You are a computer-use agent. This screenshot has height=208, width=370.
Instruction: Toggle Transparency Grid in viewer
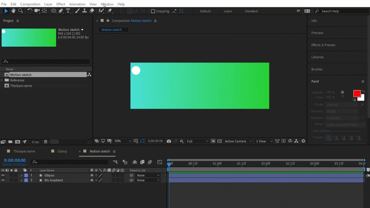(219, 141)
